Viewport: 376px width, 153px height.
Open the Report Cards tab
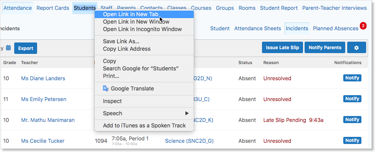coord(53,8)
